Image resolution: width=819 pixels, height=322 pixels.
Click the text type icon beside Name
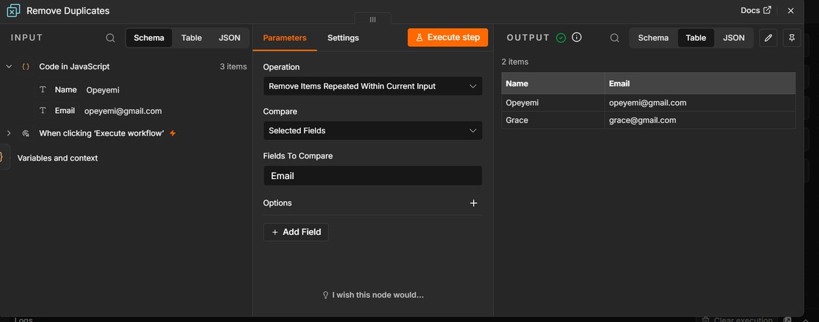coord(43,90)
